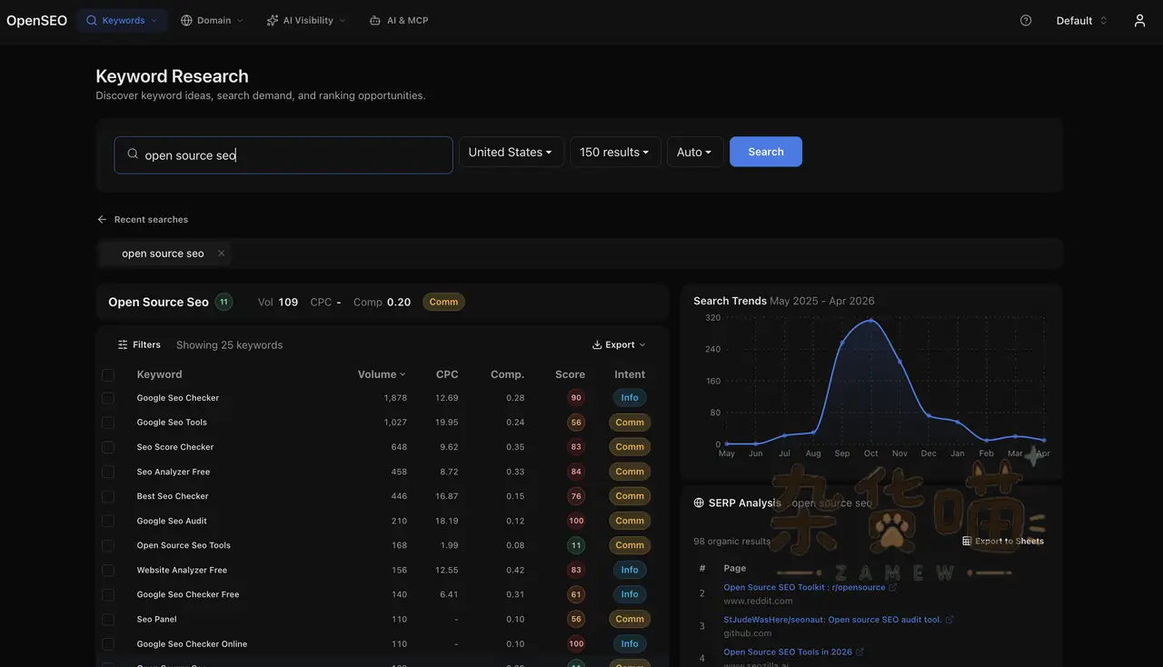Click the external link icon beside Open Source SEO Tools in 2026
The width and height of the screenshot is (1163, 667).
(860, 652)
